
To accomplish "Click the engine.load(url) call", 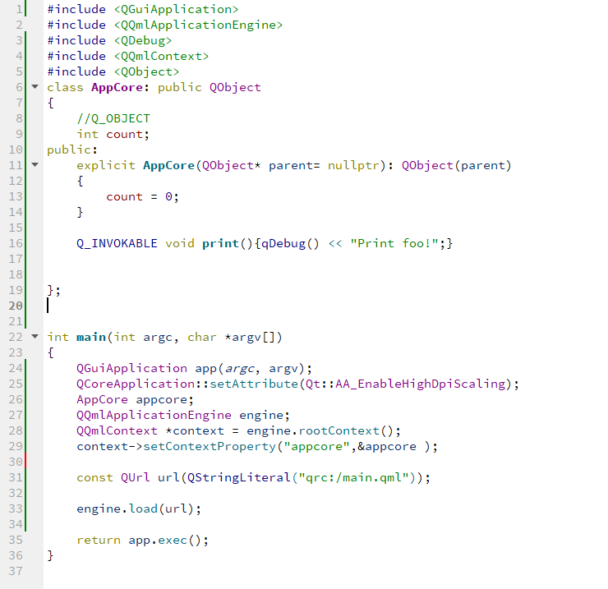I will click(x=139, y=508).
